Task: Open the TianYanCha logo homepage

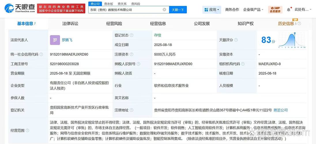Action: point(19,8)
